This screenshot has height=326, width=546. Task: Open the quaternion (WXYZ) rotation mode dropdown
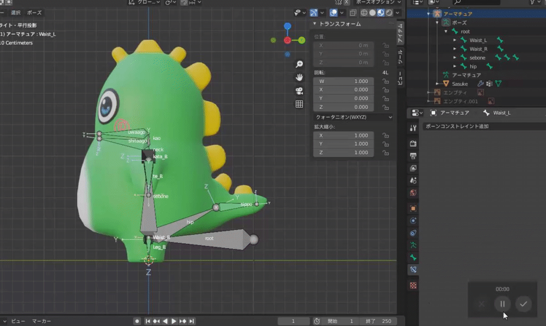pyautogui.click(x=353, y=117)
